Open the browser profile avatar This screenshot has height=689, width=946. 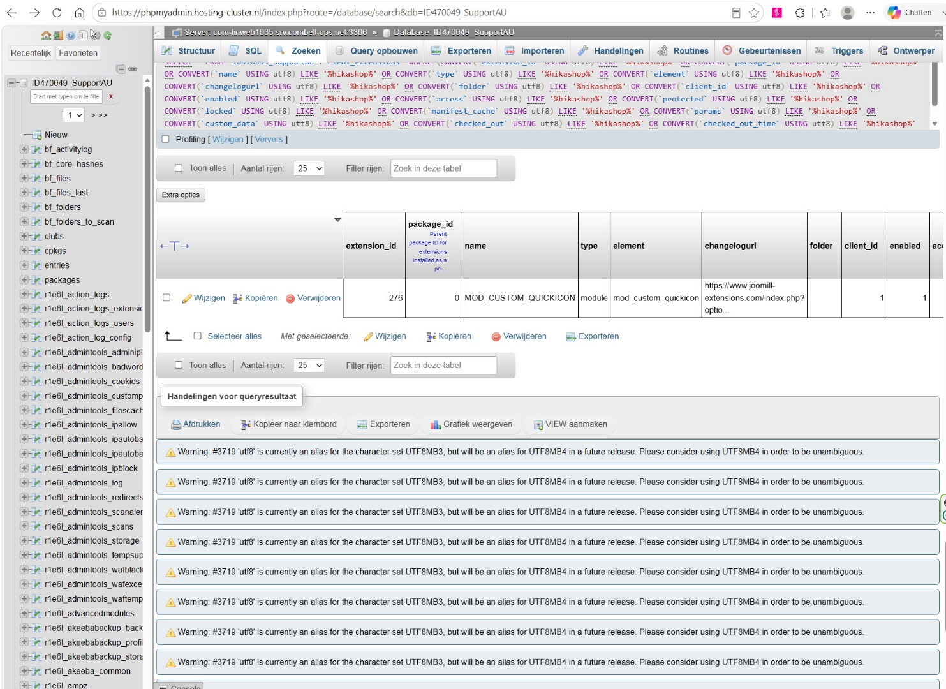[x=848, y=12]
